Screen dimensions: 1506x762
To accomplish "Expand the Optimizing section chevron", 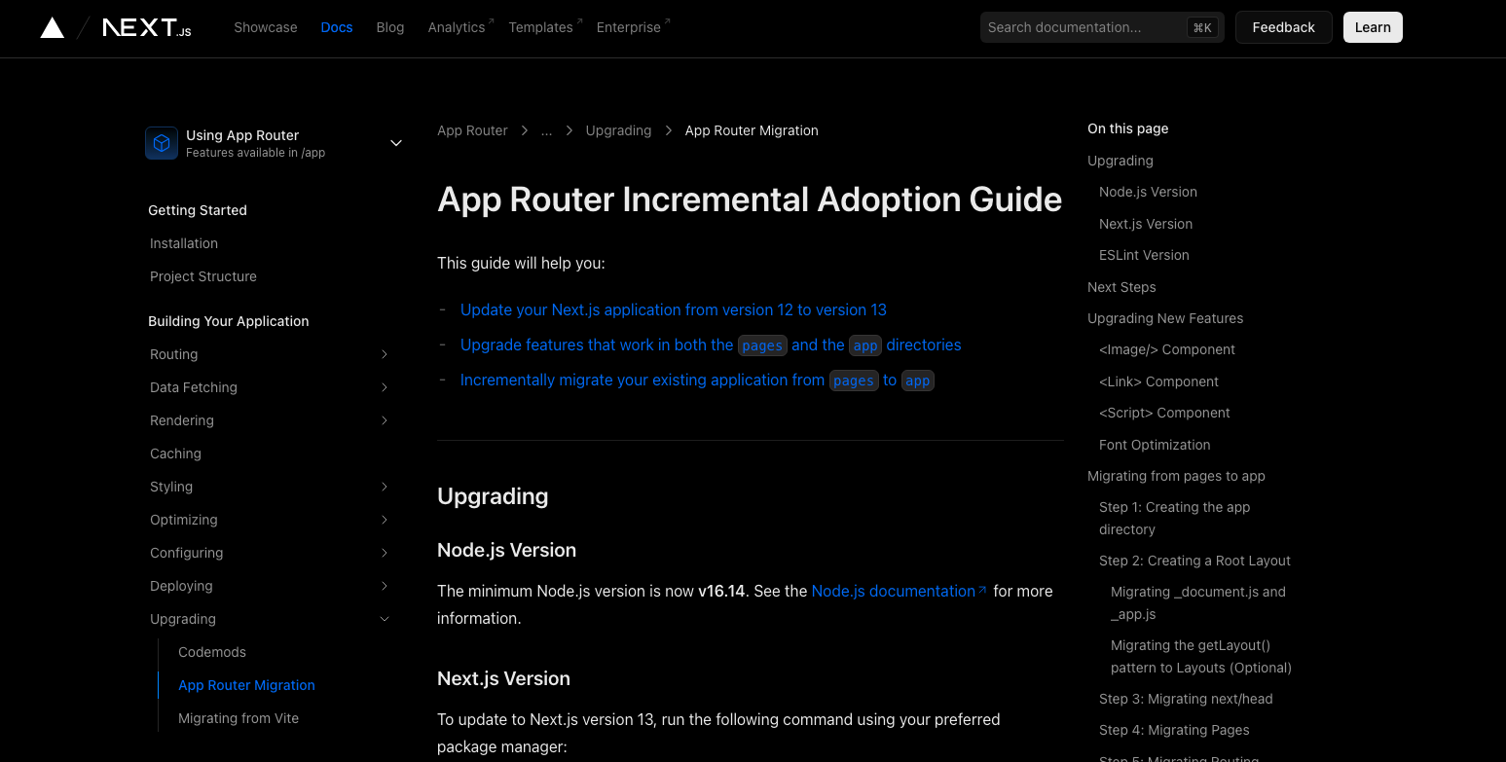I will pyautogui.click(x=385, y=520).
